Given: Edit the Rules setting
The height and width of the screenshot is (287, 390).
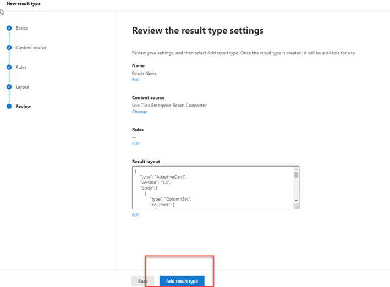Looking at the screenshot, I should [136, 143].
